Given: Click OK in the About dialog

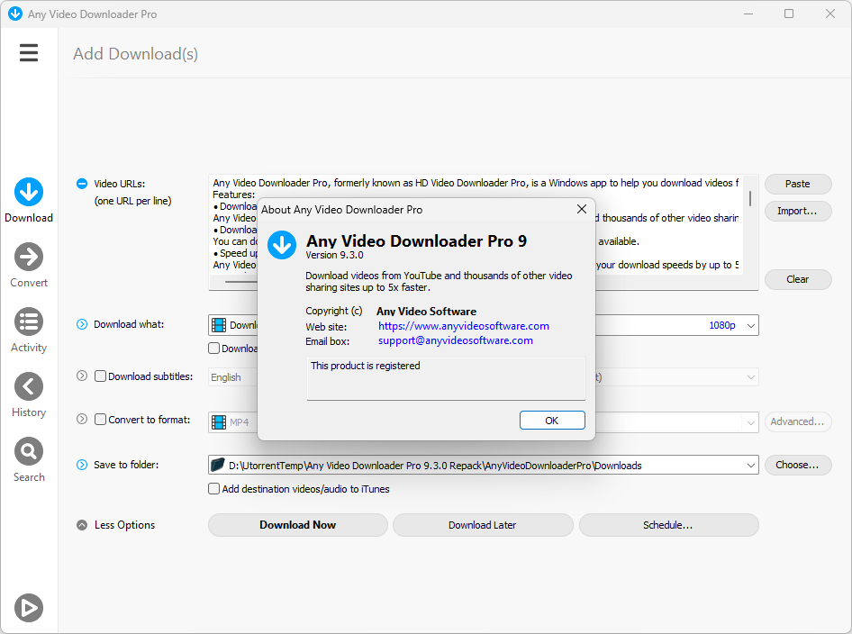Looking at the screenshot, I should coord(552,421).
